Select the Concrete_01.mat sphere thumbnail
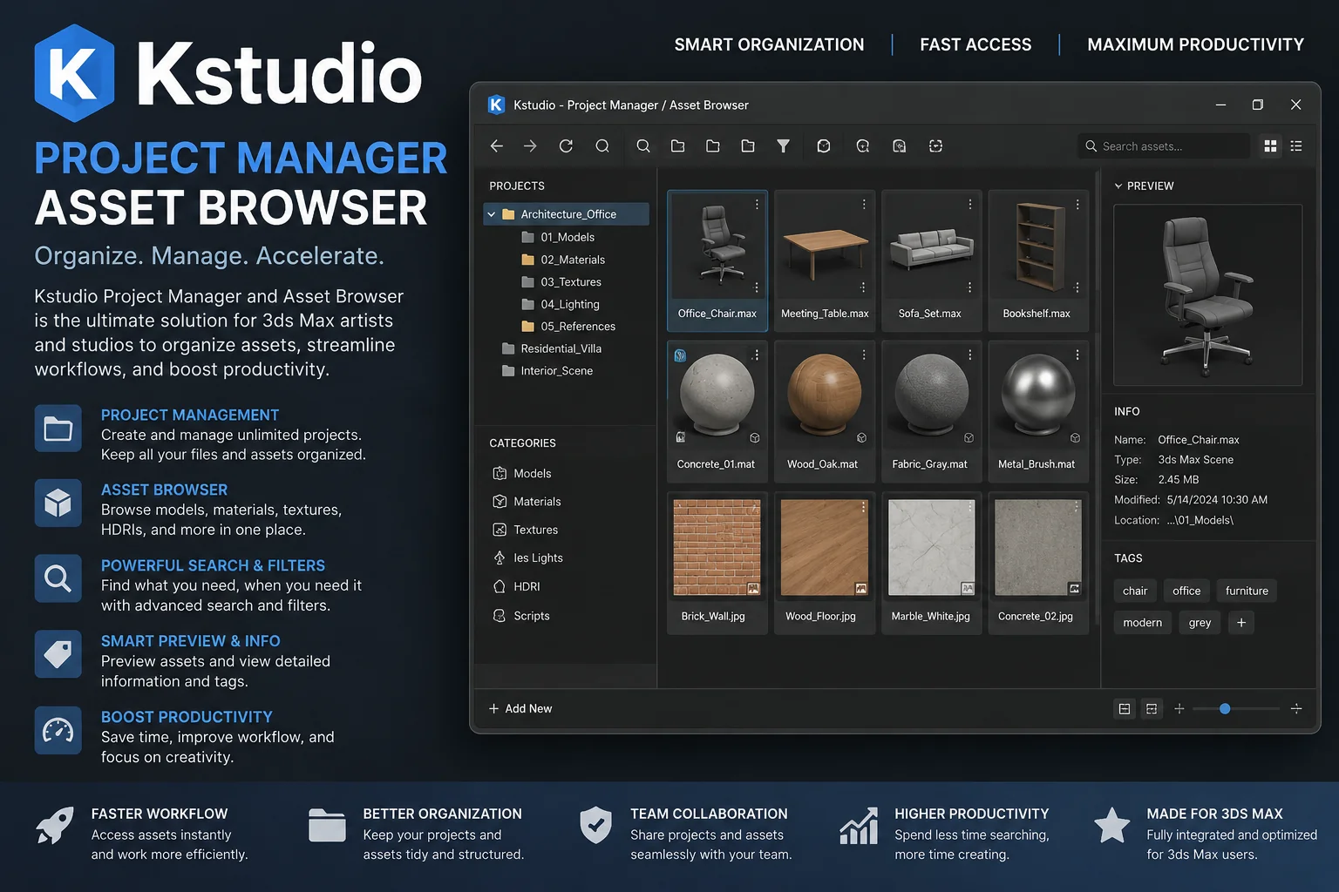 [x=717, y=396]
